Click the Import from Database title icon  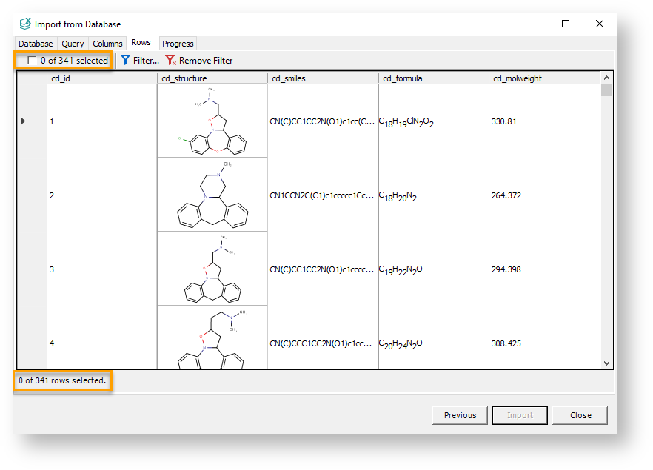coord(25,24)
